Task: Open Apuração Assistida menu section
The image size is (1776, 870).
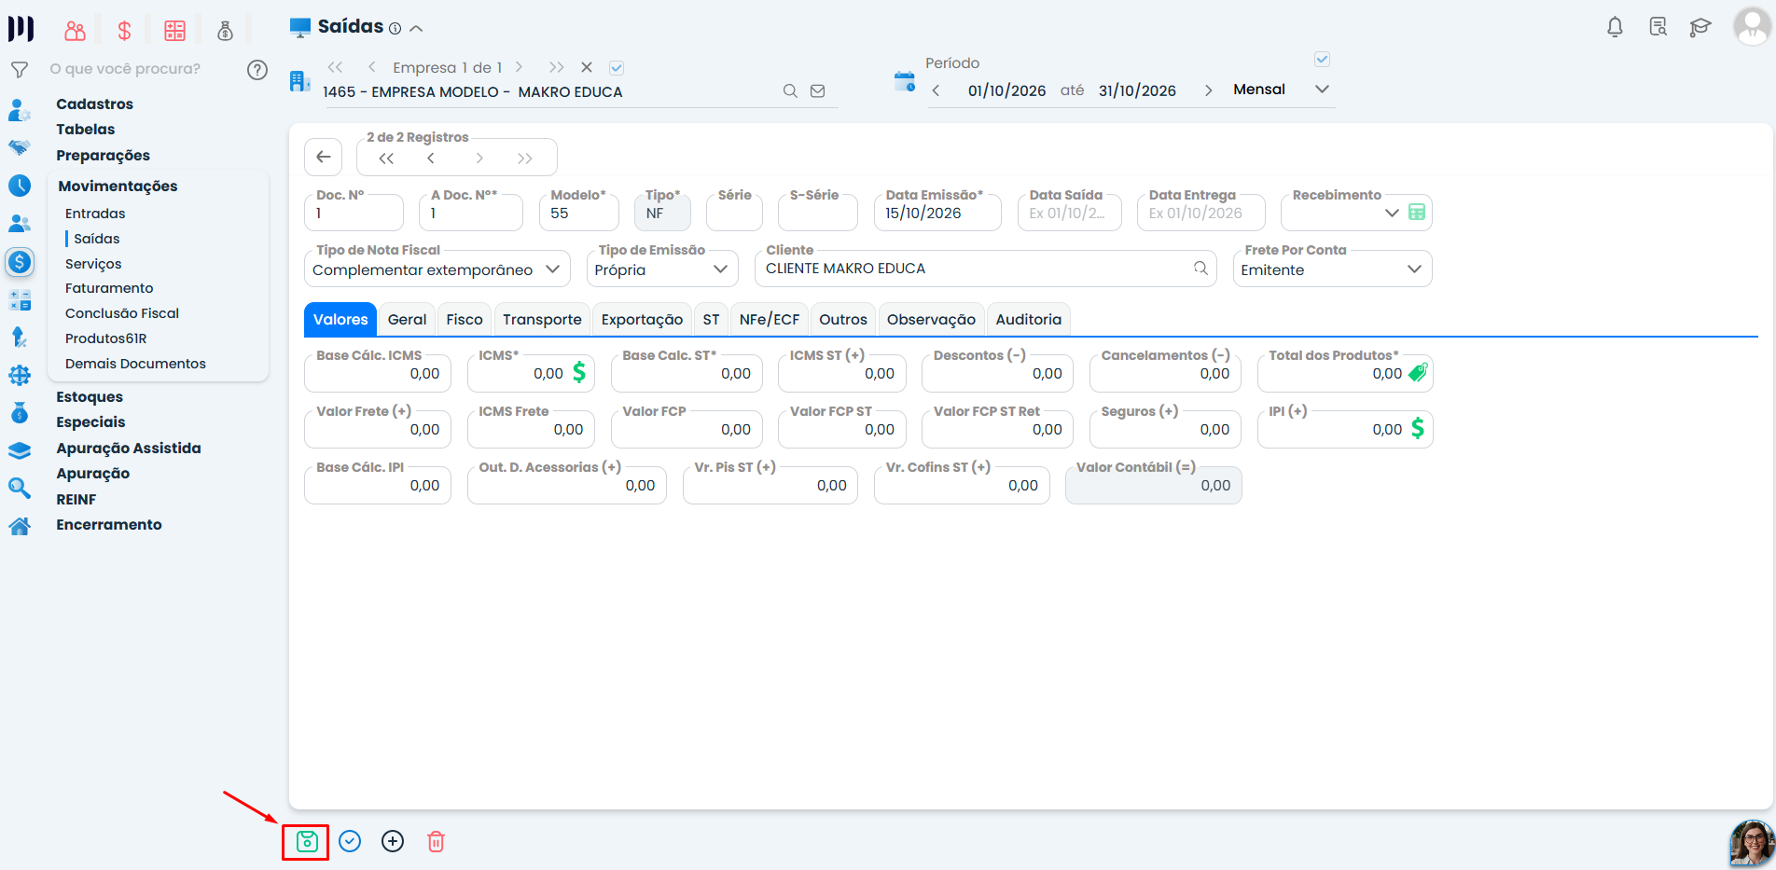Action: 129,449
